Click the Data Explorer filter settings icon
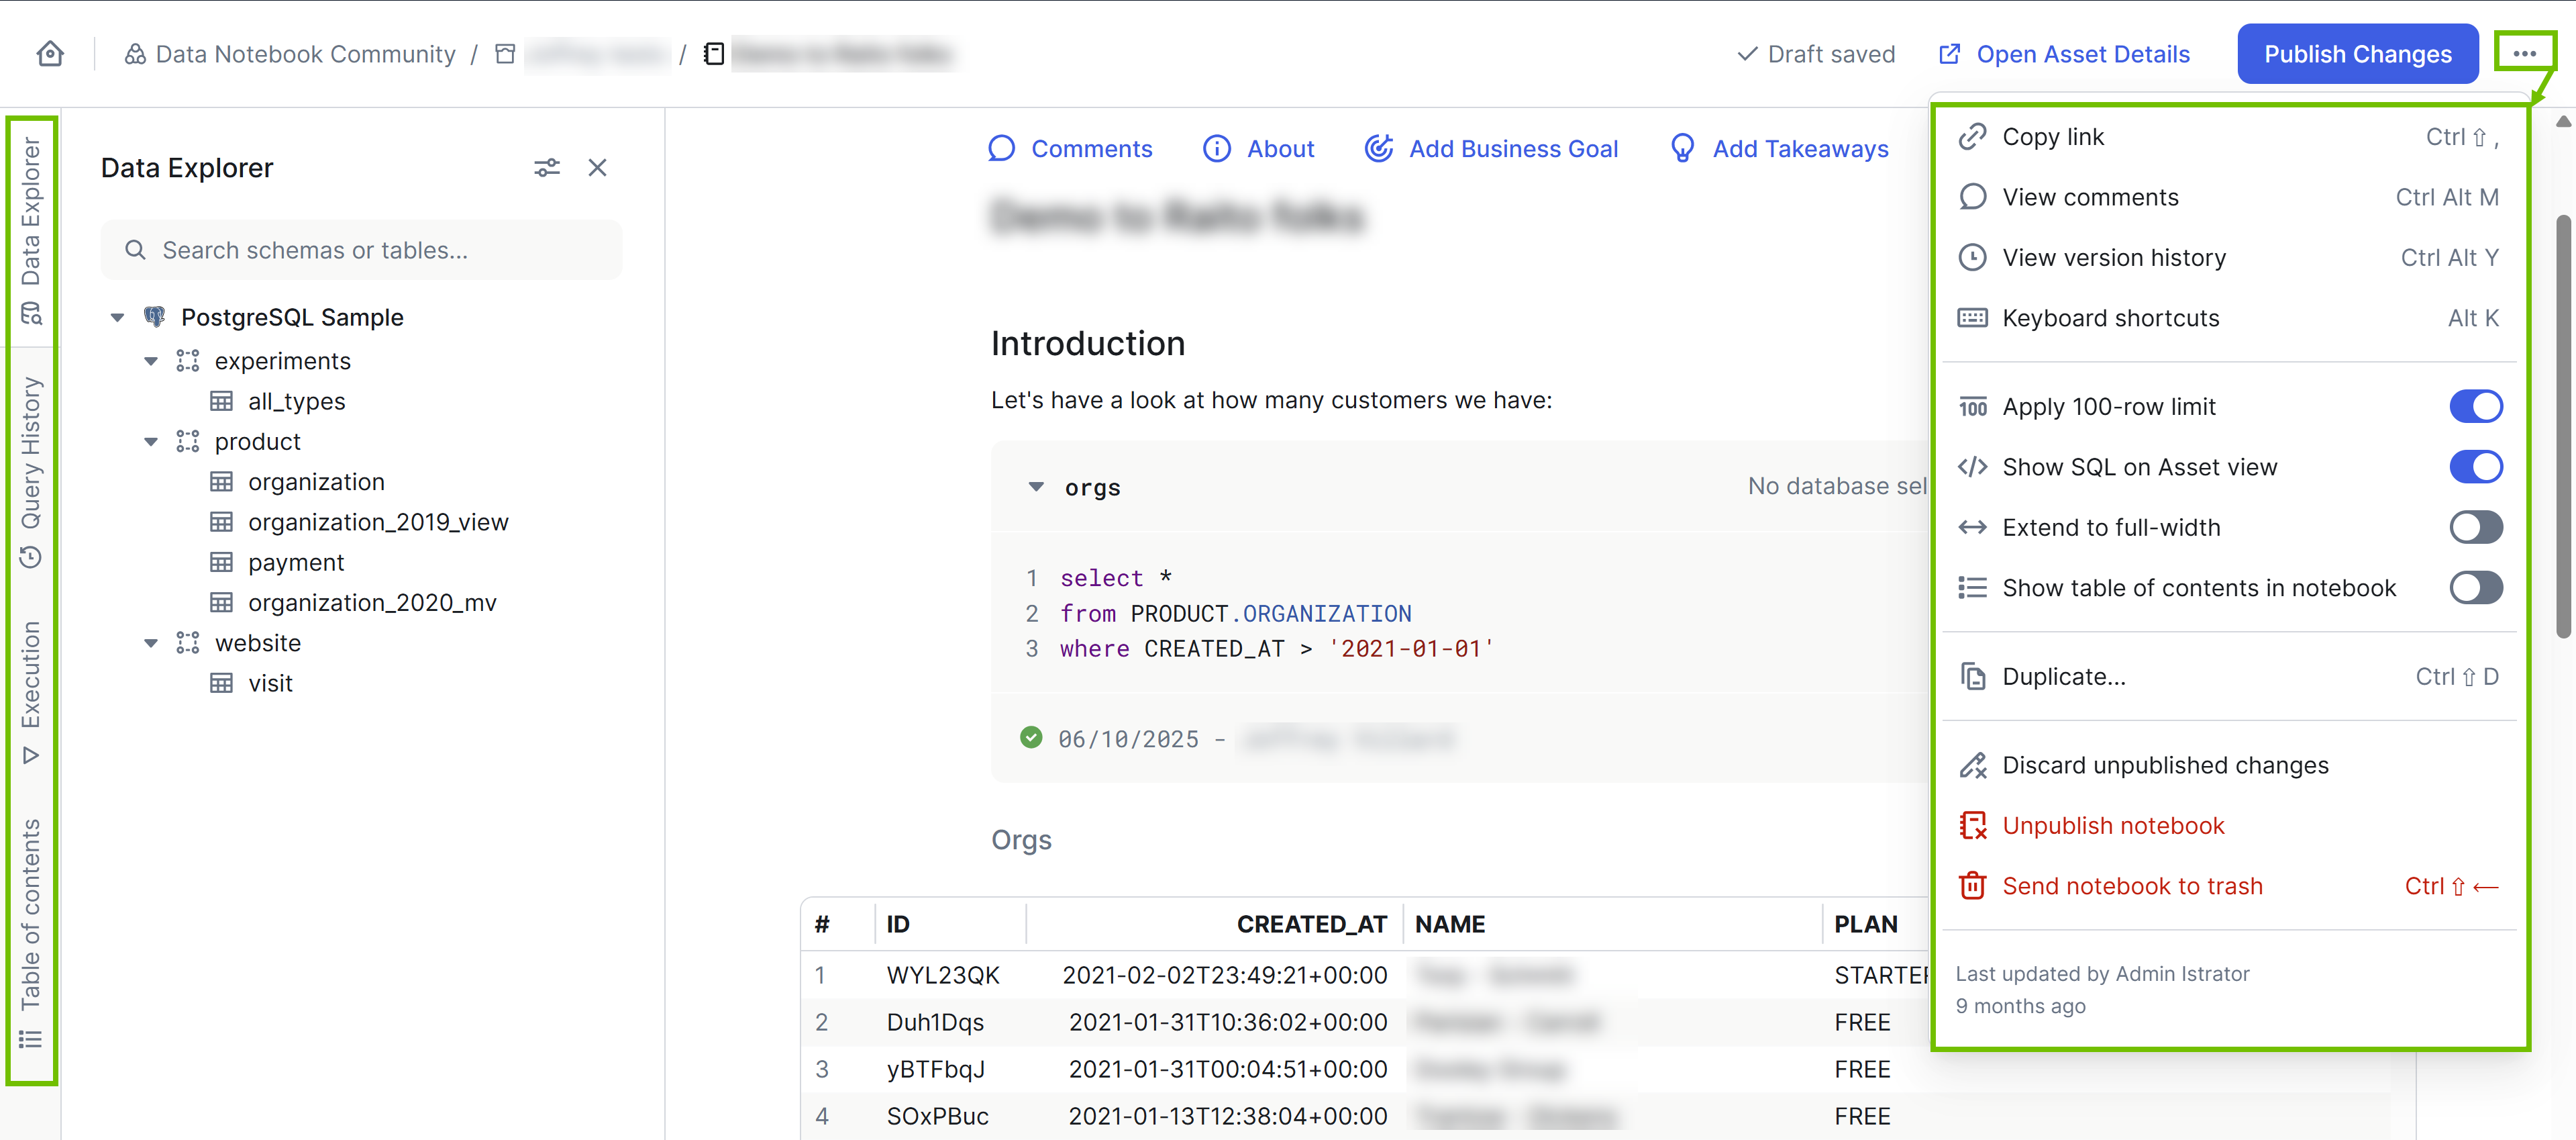 pos(546,168)
